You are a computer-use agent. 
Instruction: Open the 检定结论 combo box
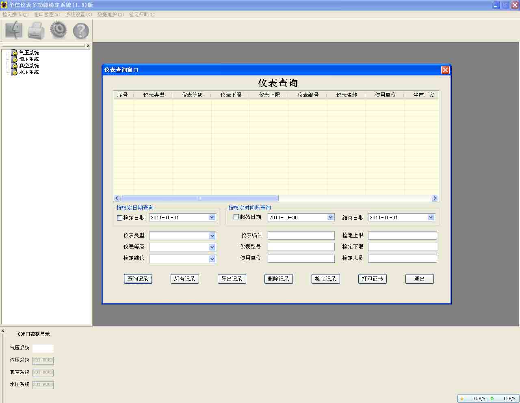212,259
